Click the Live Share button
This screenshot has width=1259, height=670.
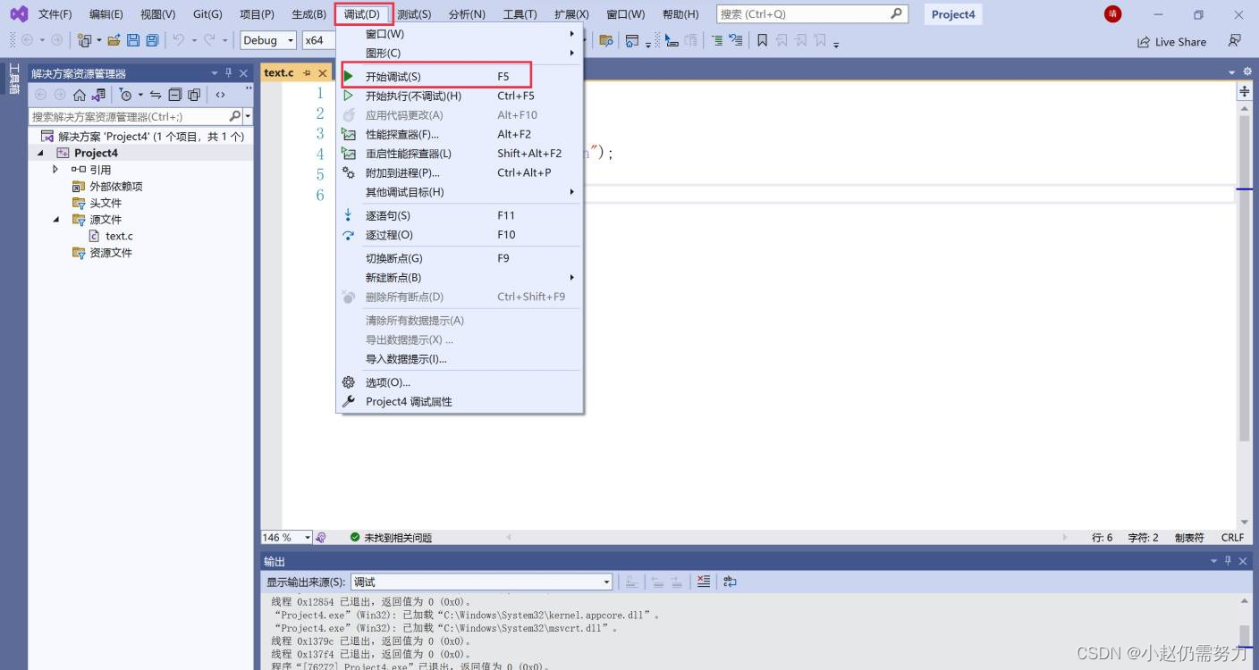pos(1172,42)
